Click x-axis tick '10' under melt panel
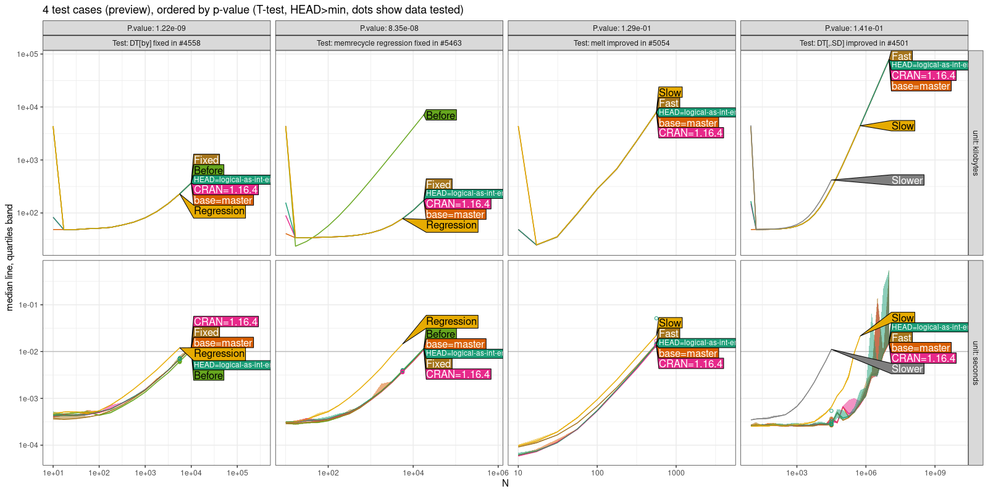 (518, 473)
